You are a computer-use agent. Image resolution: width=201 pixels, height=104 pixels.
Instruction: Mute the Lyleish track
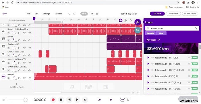tap(24, 40)
